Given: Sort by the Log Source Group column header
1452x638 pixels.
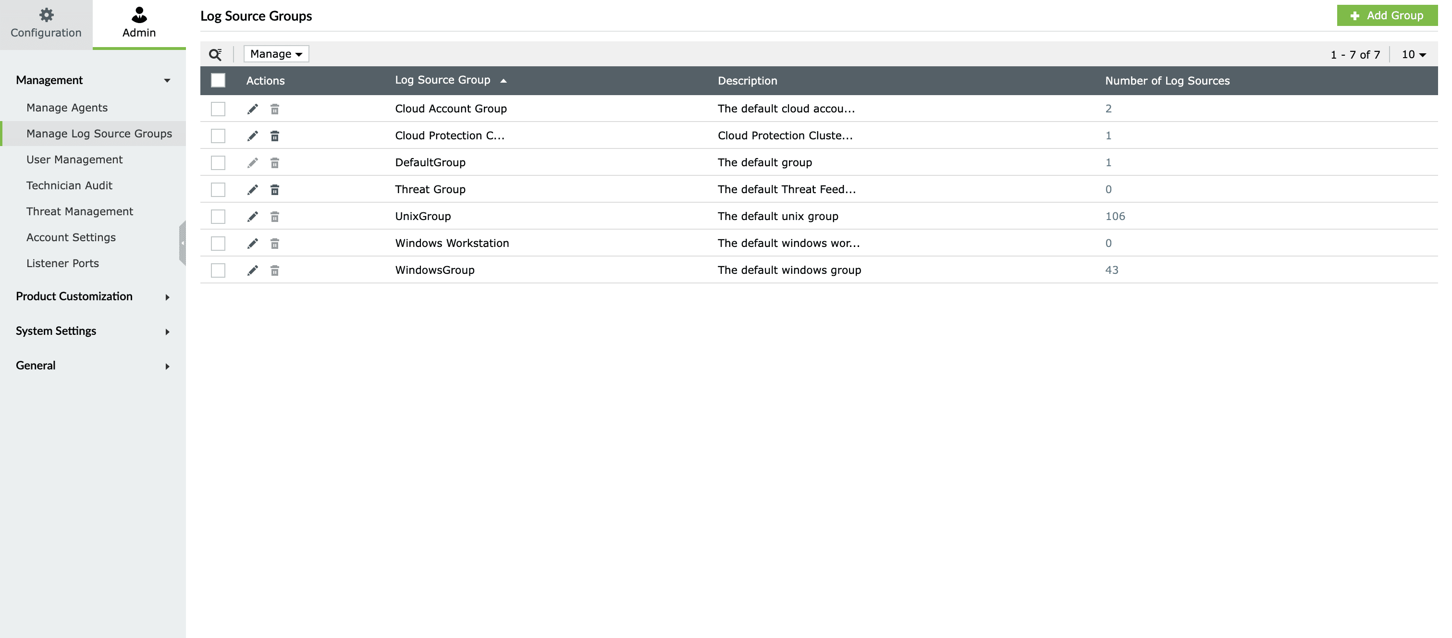Looking at the screenshot, I should (x=443, y=80).
